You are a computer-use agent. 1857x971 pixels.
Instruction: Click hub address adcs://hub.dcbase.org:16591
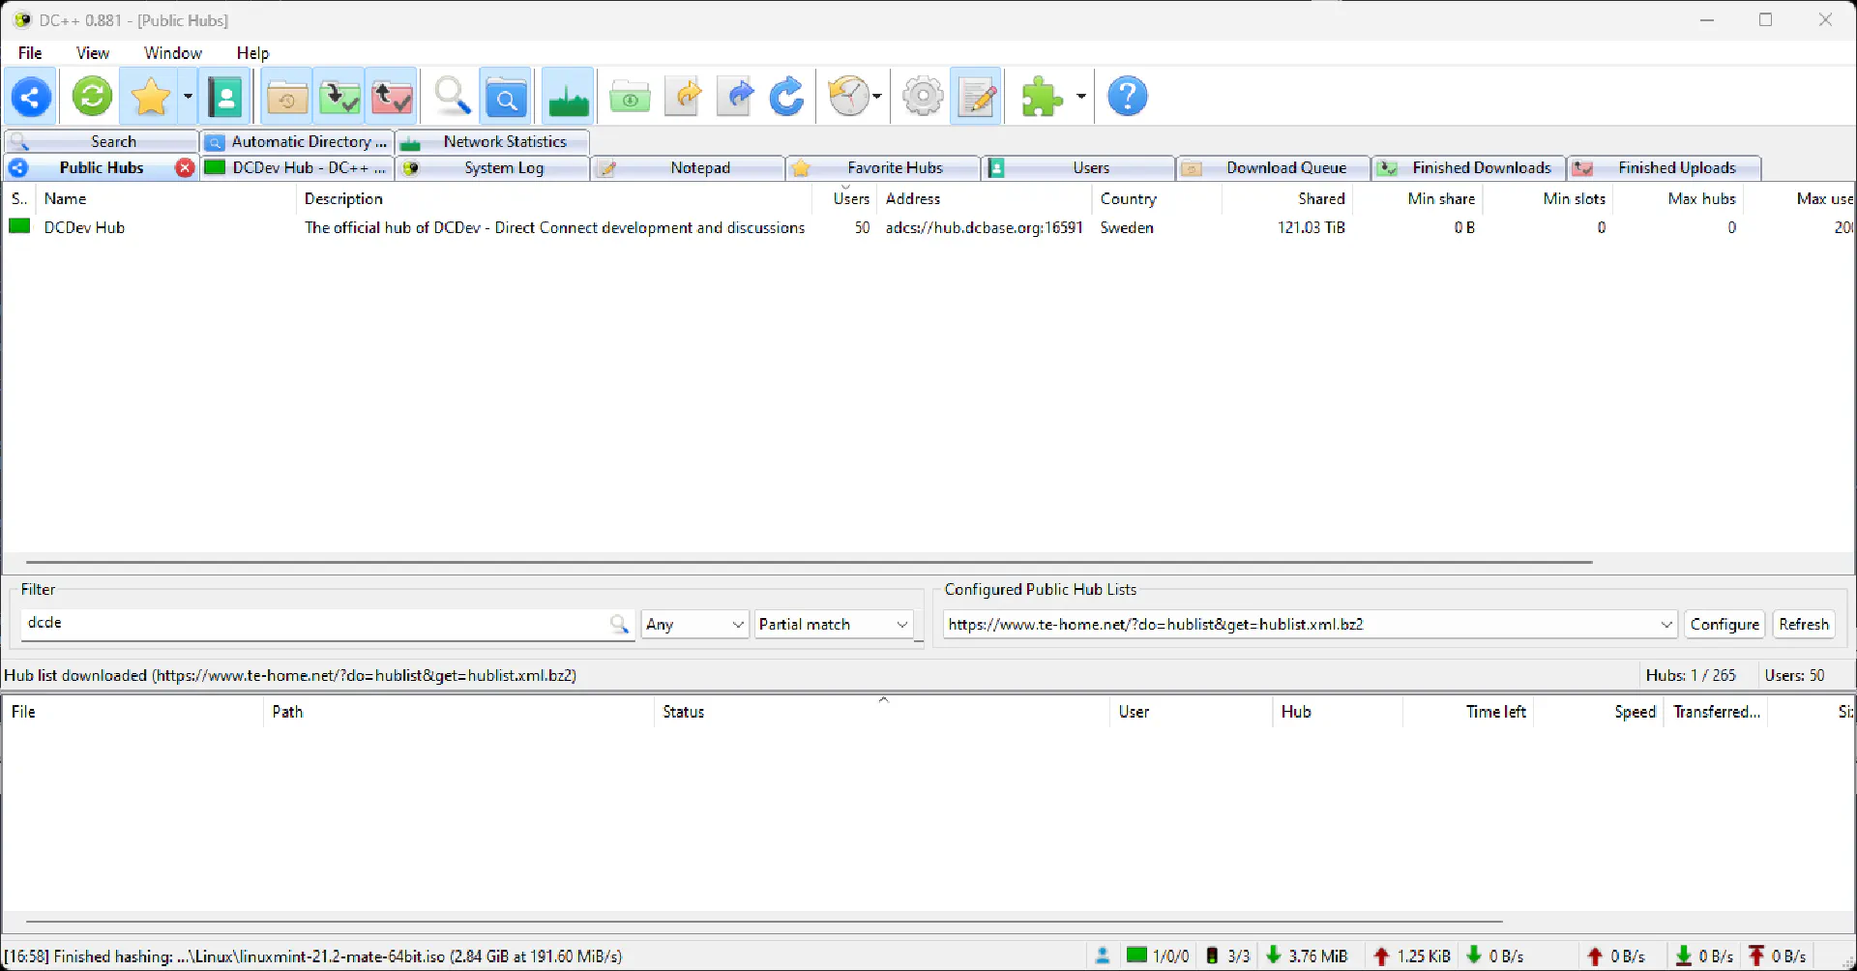point(984,227)
